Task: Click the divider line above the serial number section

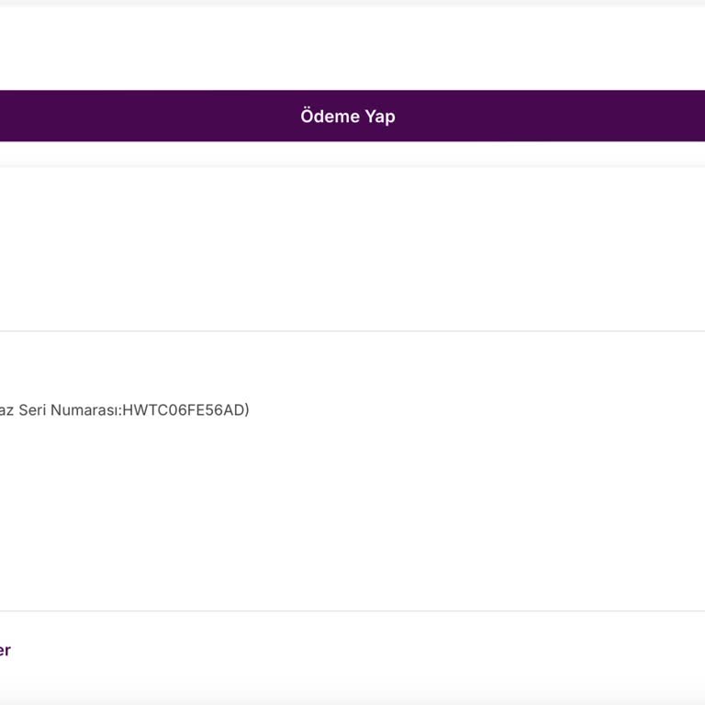Action: 352,330
